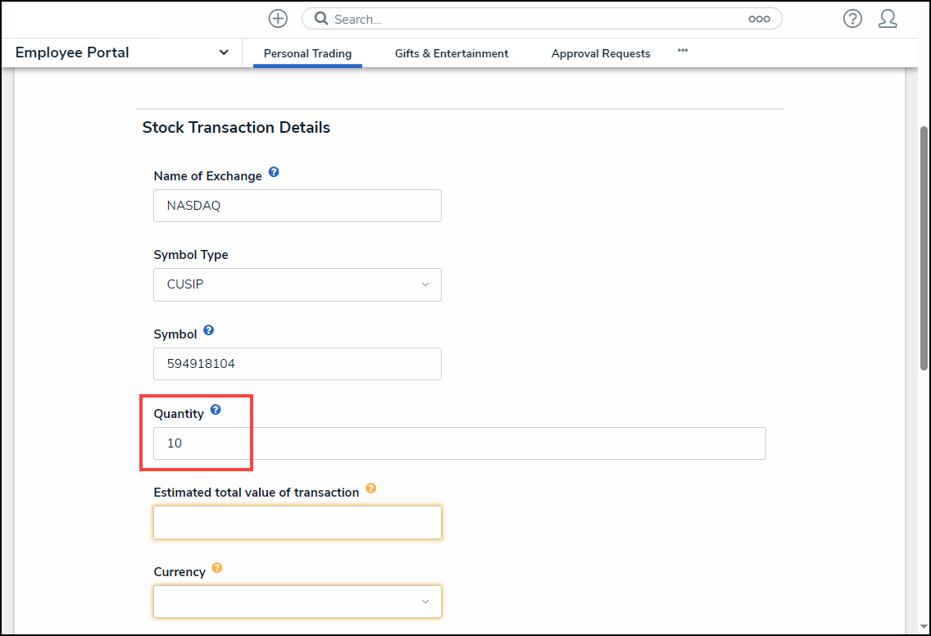The height and width of the screenshot is (636, 931).
Task: Open the advanced search three-dots icon
Action: (759, 19)
